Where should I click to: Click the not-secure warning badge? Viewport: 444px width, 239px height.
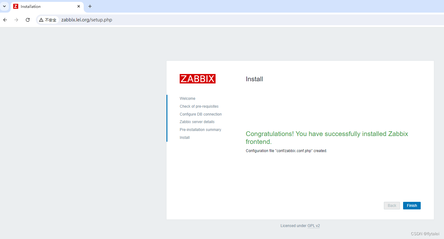point(48,20)
